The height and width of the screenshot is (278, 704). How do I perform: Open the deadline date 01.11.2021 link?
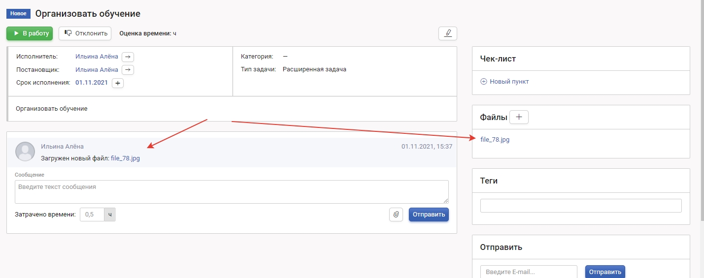(91, 83)
